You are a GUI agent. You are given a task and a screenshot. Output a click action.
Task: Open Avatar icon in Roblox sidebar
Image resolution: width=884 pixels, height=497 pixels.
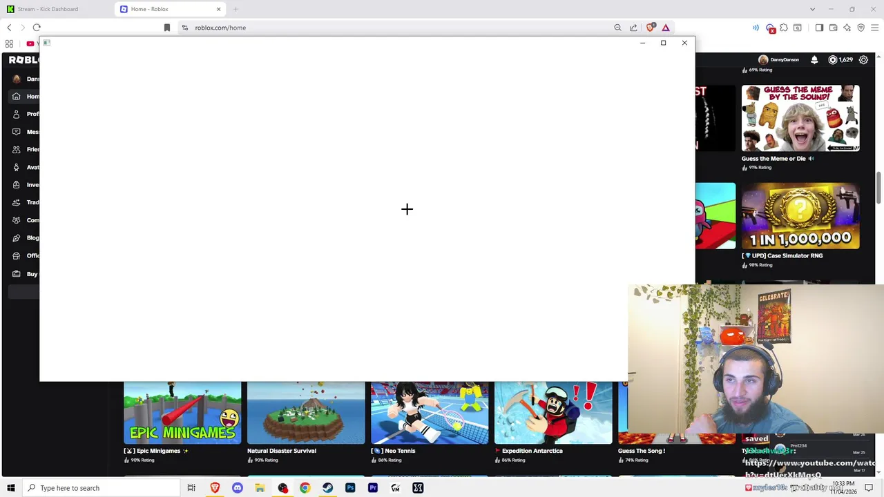tap(17, 167)
